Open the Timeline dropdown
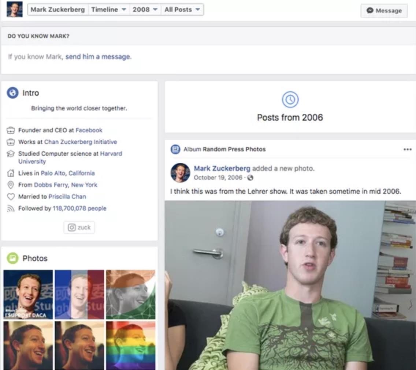 [109, 10]
